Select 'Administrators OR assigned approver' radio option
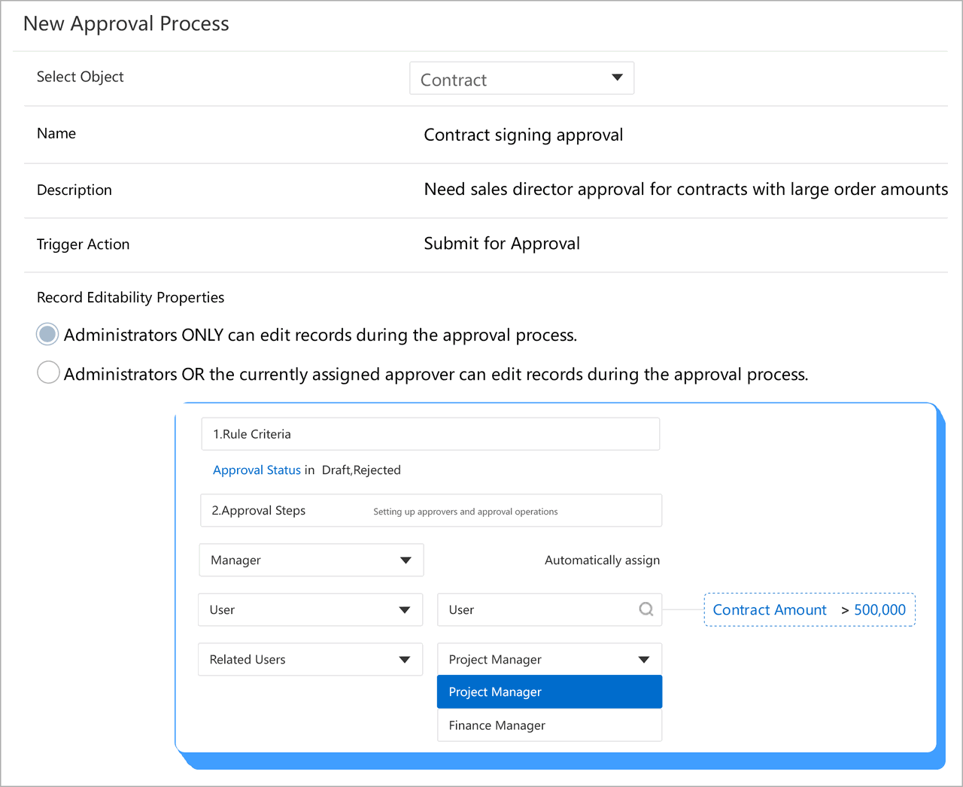This screenshot has width=963, height=787. click(x=48, y=373)
